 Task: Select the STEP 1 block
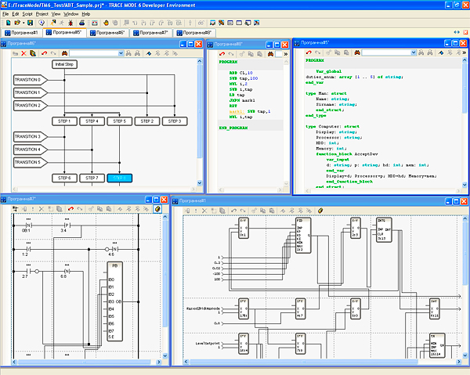64,121
